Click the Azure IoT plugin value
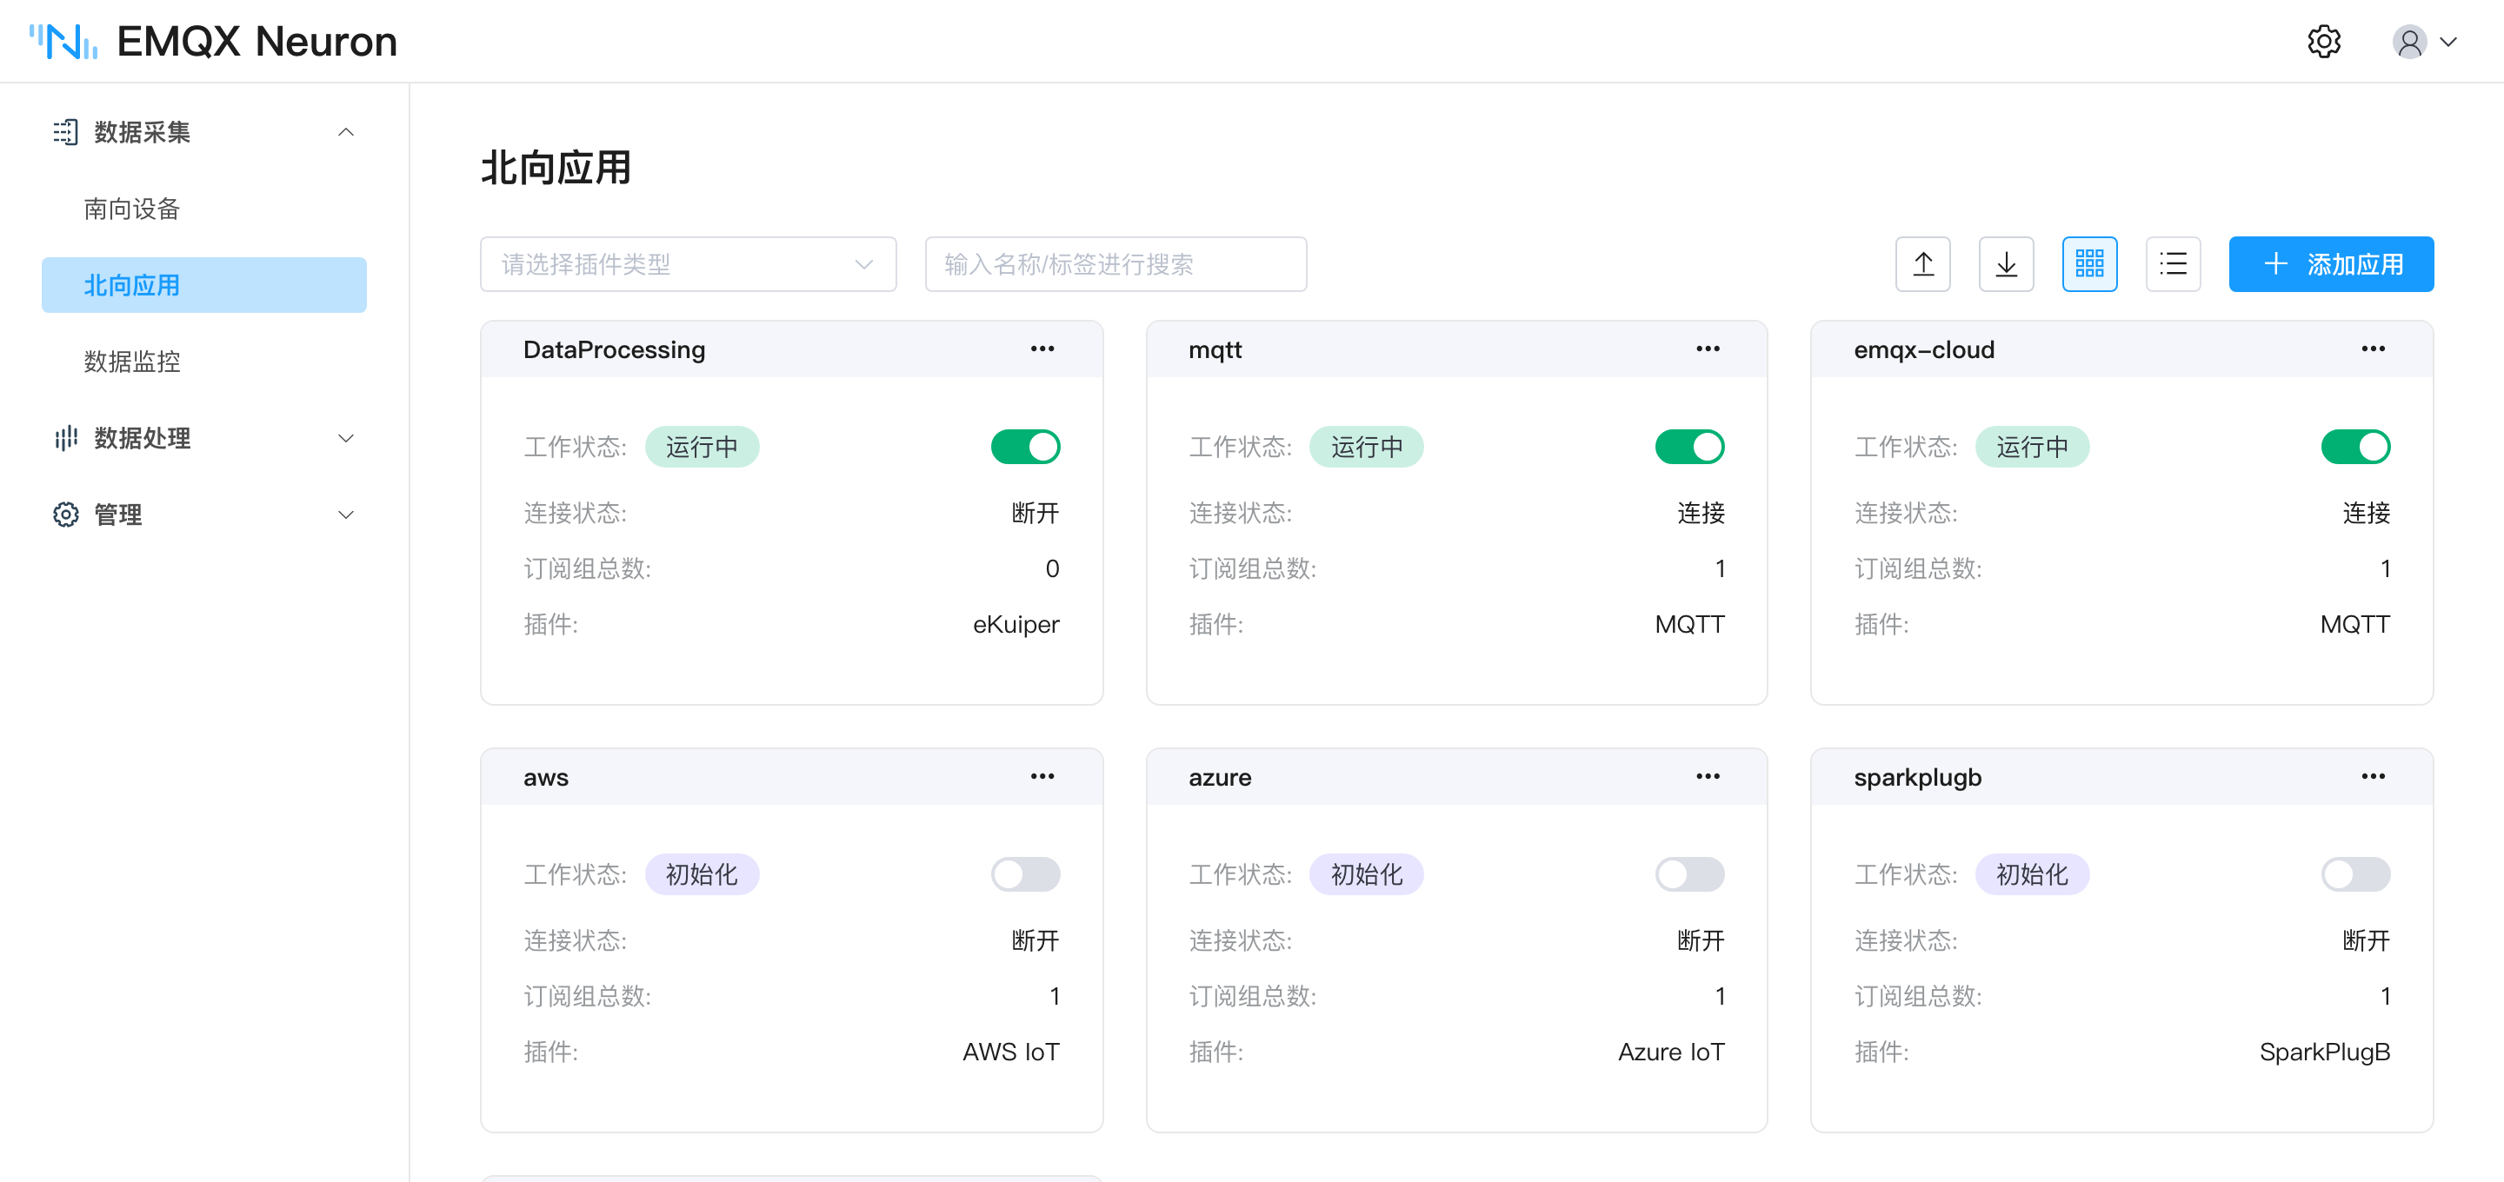Viewport: 2504px width, 1182px height. [x=1671, y=1052]
